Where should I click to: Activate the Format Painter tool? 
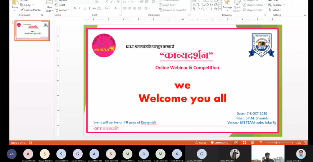click(31, 10)
